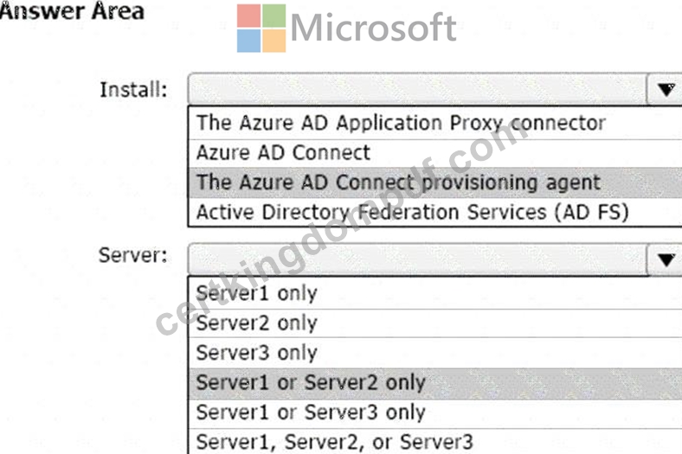This screenshot has width=682, height=454.
Task: Select Active Directory Federation Services (AD FS)
Action: click(435, 212)
